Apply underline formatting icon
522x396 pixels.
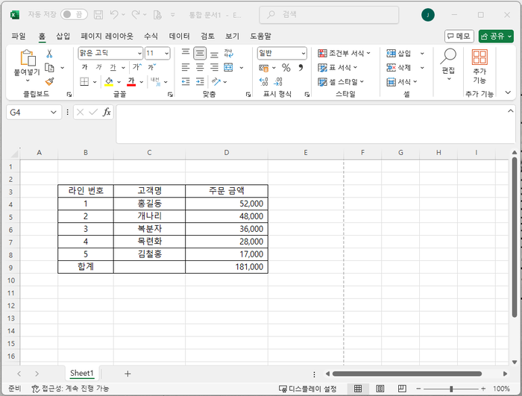click(113, 67)
